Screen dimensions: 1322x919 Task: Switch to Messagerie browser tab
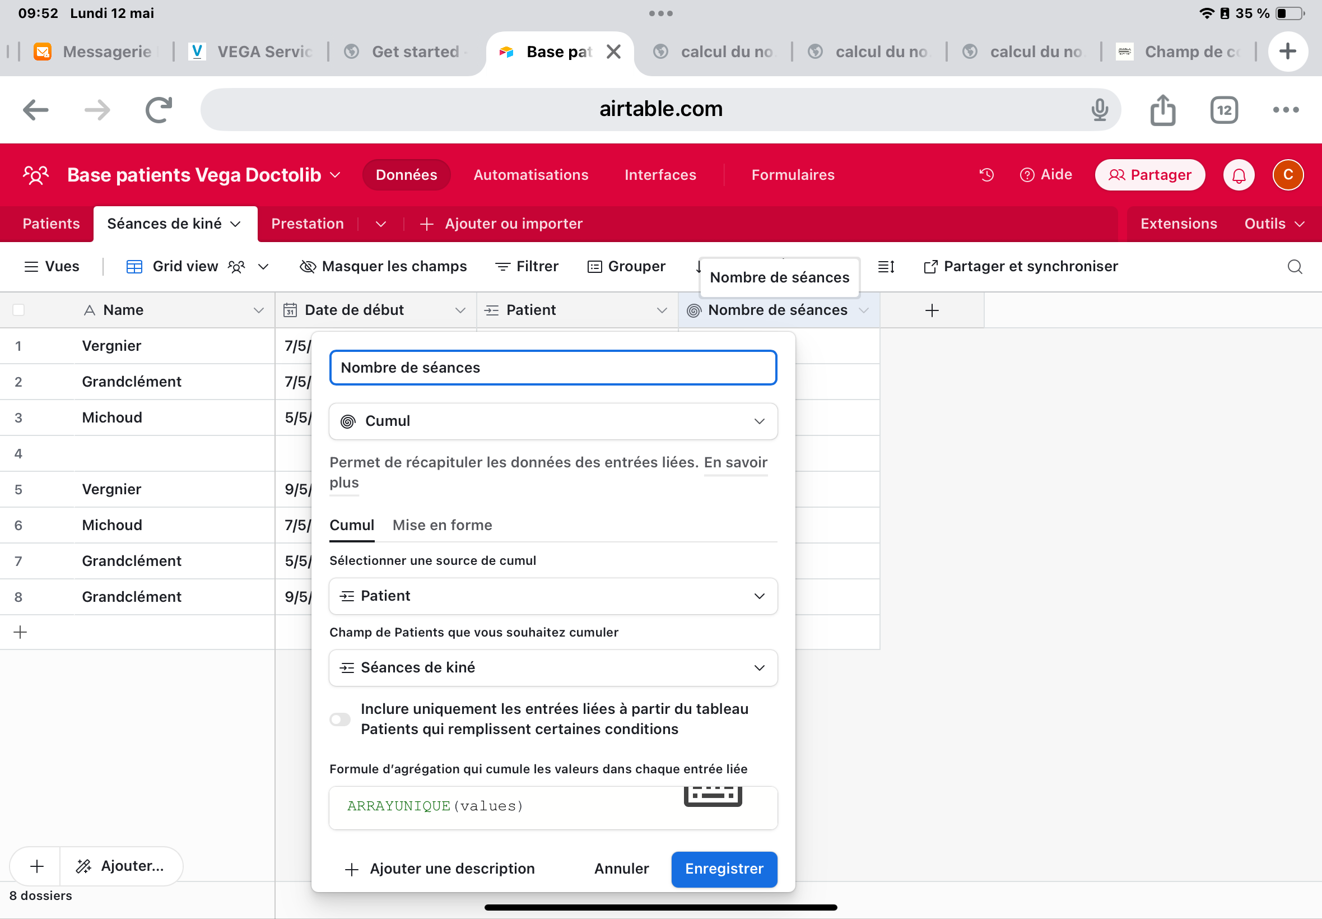point(93,52)
